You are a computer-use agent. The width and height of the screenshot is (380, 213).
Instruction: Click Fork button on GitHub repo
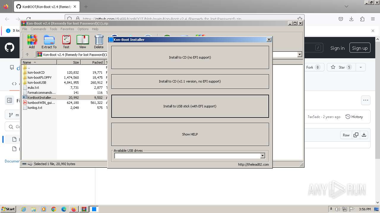[313, 67]
